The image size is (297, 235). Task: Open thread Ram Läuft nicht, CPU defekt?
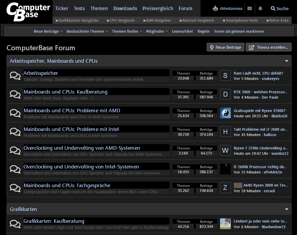tap(258, 73)
